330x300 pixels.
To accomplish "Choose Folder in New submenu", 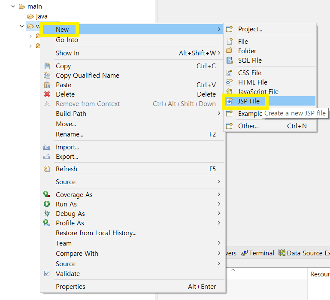I will pyautogui.click(x=270, y=51).
